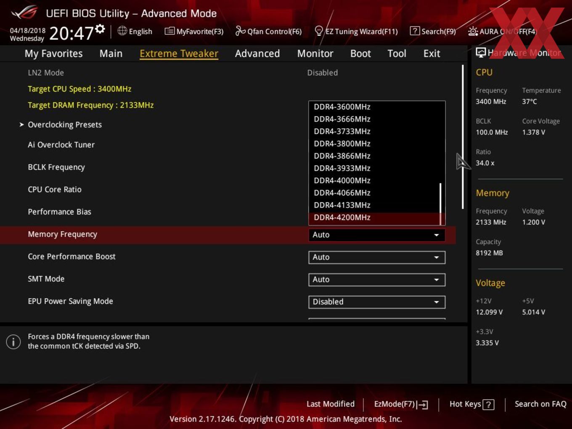Switch to EzMode(F7)
Viewport: 572px width, 429px height.
click(x=401, y=404)
